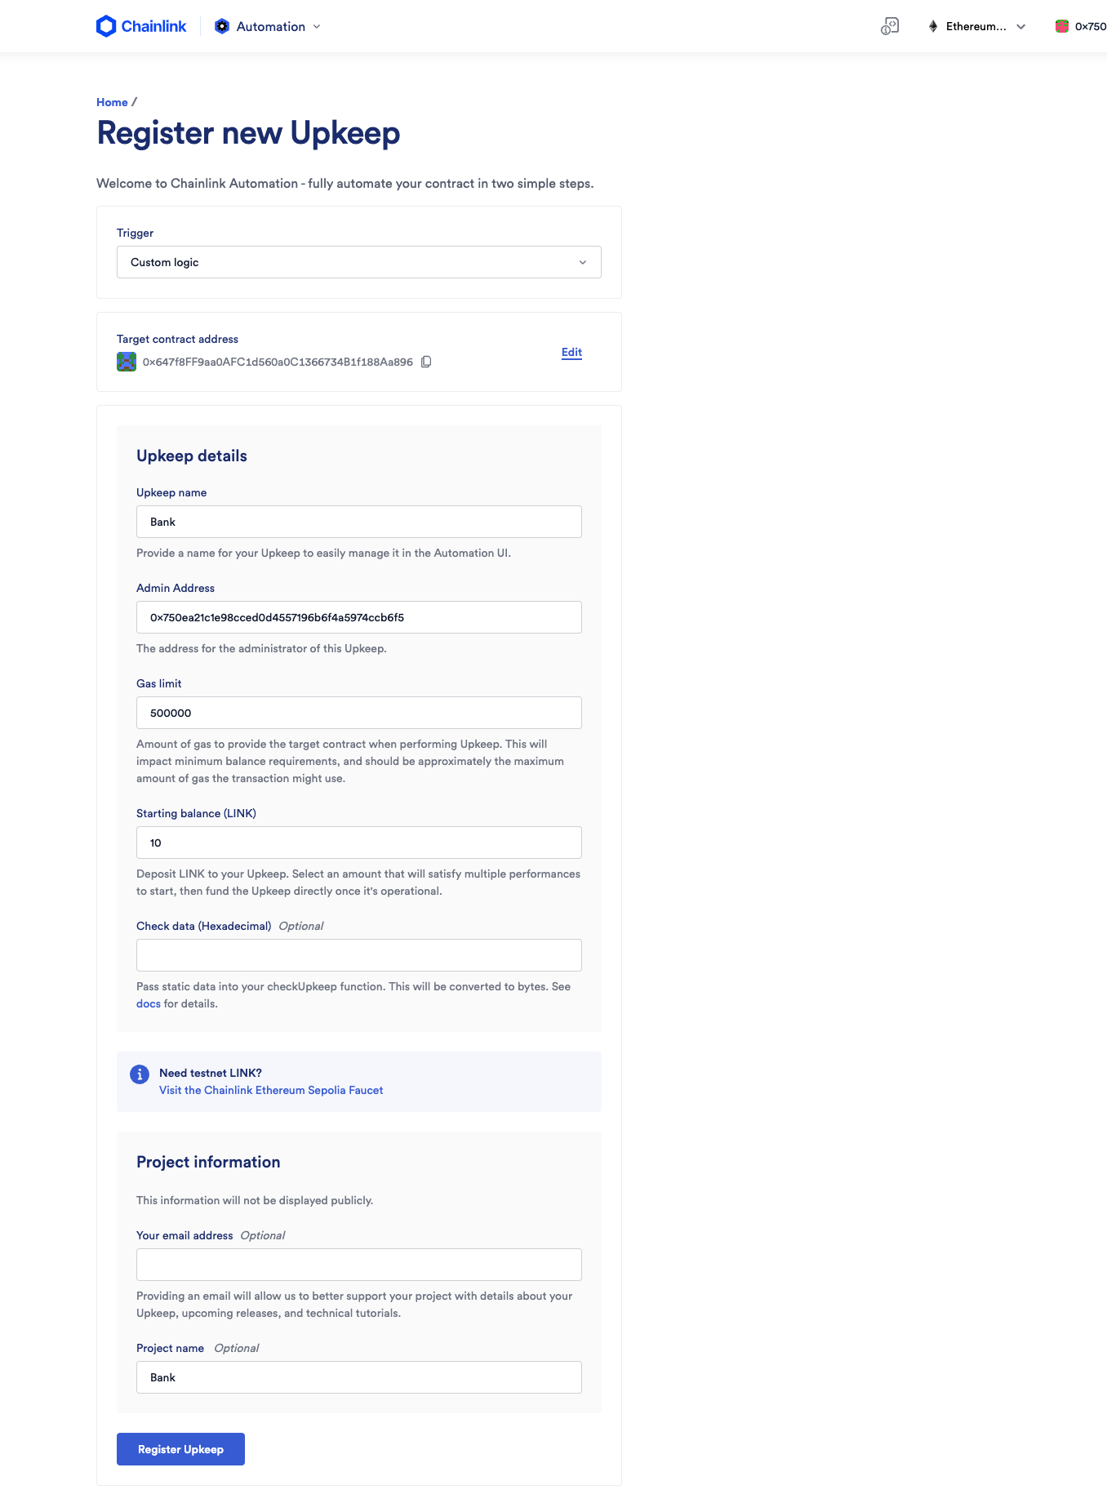
Task: Focus the Admin Address input
Action: [x=359, y=617]
